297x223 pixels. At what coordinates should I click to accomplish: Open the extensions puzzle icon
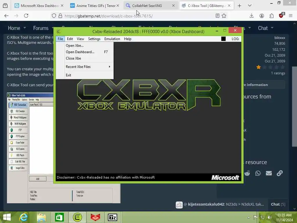click(271, 16)
